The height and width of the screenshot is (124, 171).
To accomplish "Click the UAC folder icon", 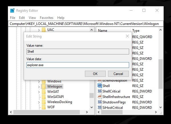I will (44, 30).
